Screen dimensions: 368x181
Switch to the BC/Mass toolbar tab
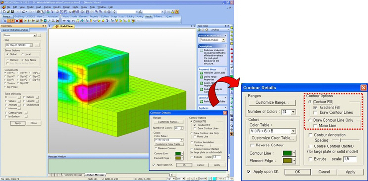click(x=104, y=17)
